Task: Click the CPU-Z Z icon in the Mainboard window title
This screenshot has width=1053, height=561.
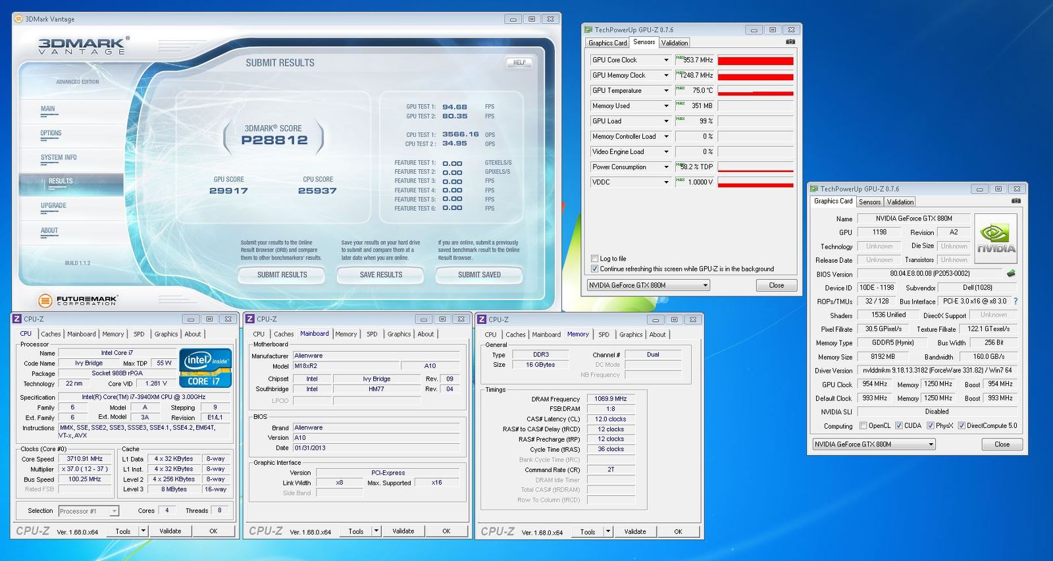Action: coord(250,319)
